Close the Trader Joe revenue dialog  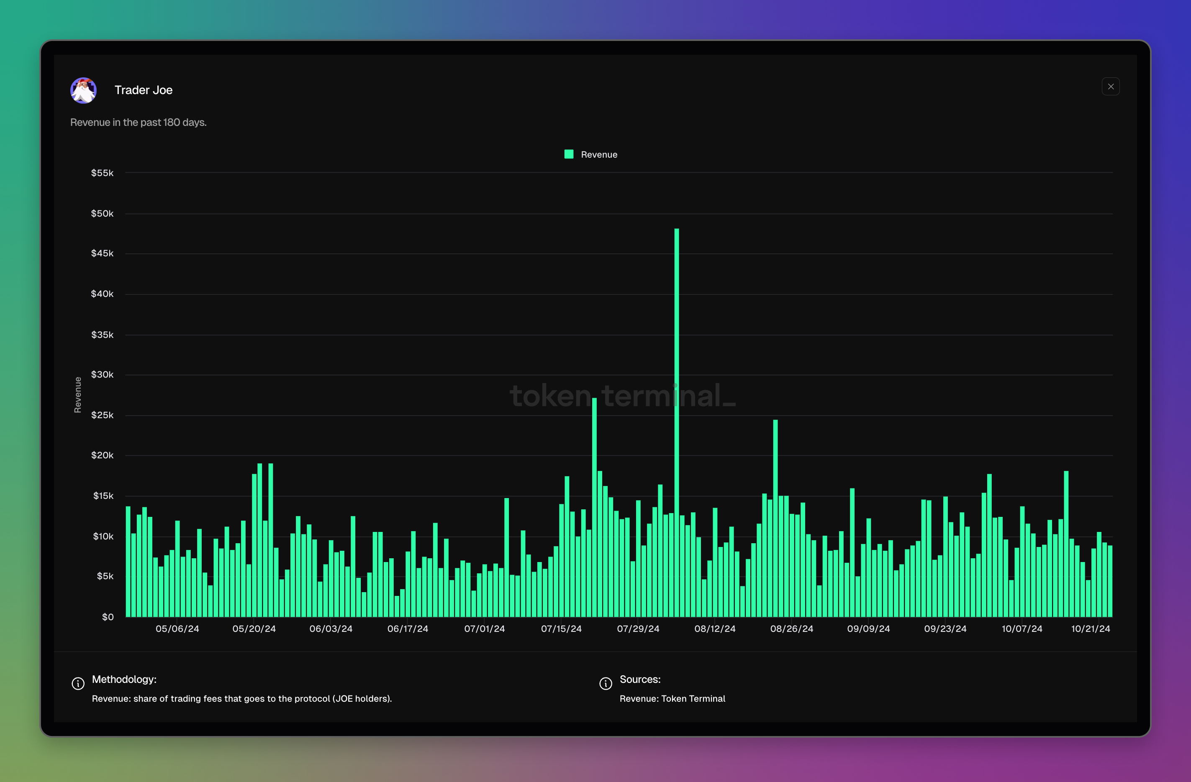pyautogui.click(x=1110, y=87)
